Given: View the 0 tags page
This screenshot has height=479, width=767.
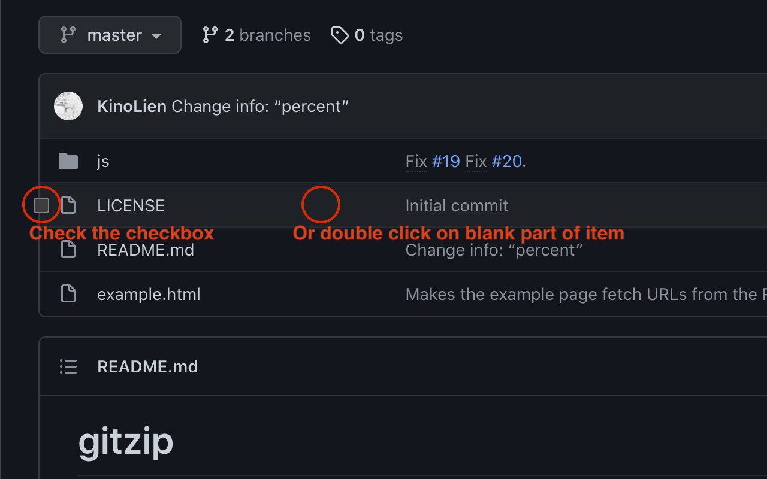Looking at the screenshot, I should (x=379, y=35).
